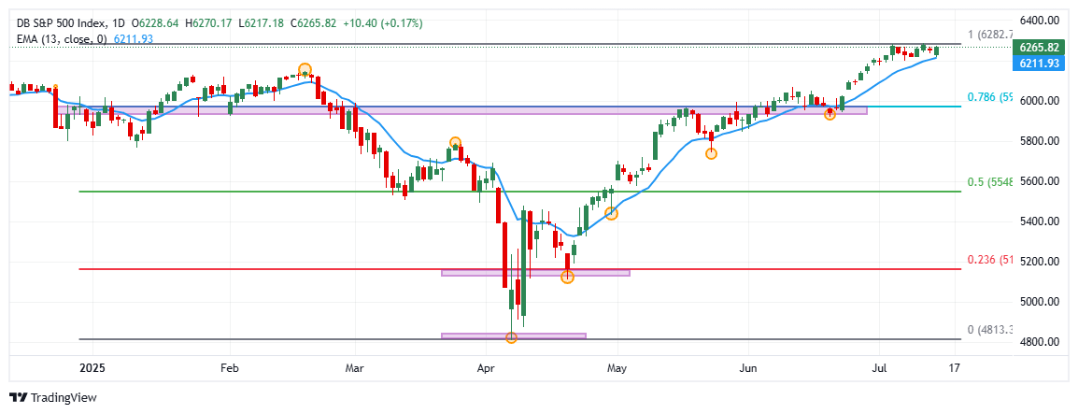Click the orange circle marker at the February peak
1078x414 pixels.
(x=305, y=70)
